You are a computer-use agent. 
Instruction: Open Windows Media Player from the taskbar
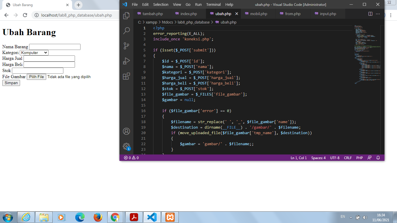62,217
